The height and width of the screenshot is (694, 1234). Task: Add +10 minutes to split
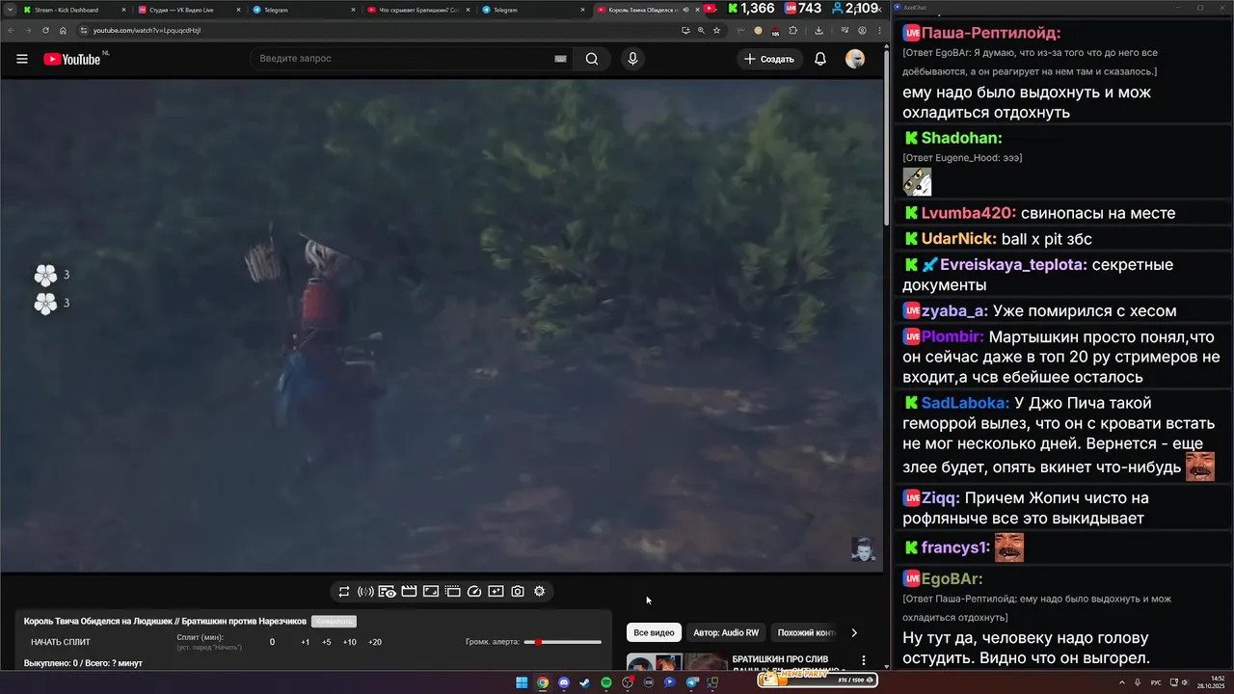click(349, 642)
